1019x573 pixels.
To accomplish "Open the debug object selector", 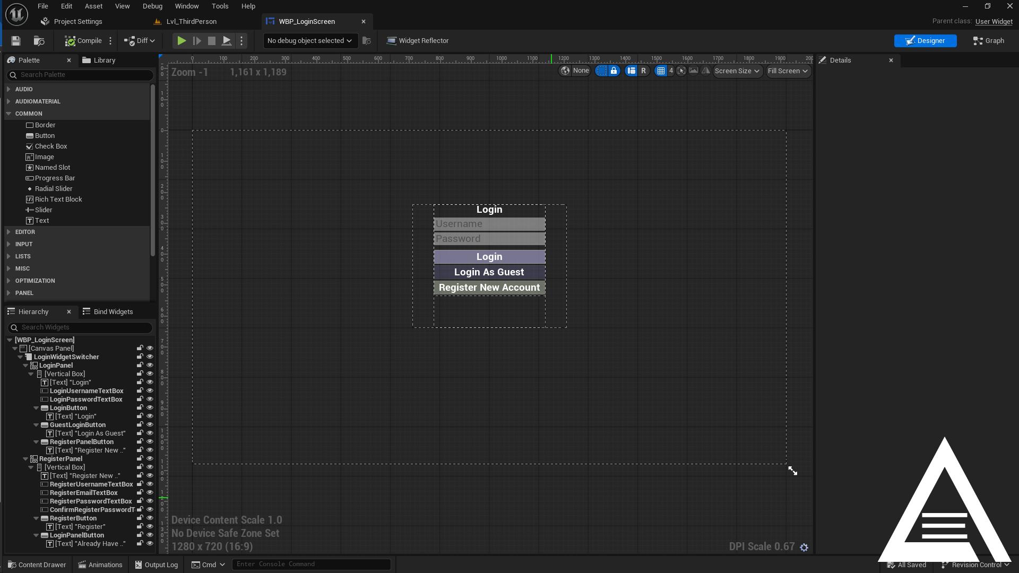I will tap(310, 41).
